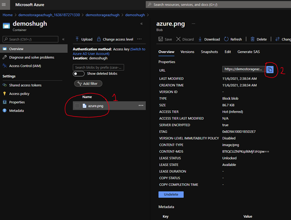Click the Search blobs by prefix field
Viewport: 291px width, 220px height.
(x=99, y=67)
